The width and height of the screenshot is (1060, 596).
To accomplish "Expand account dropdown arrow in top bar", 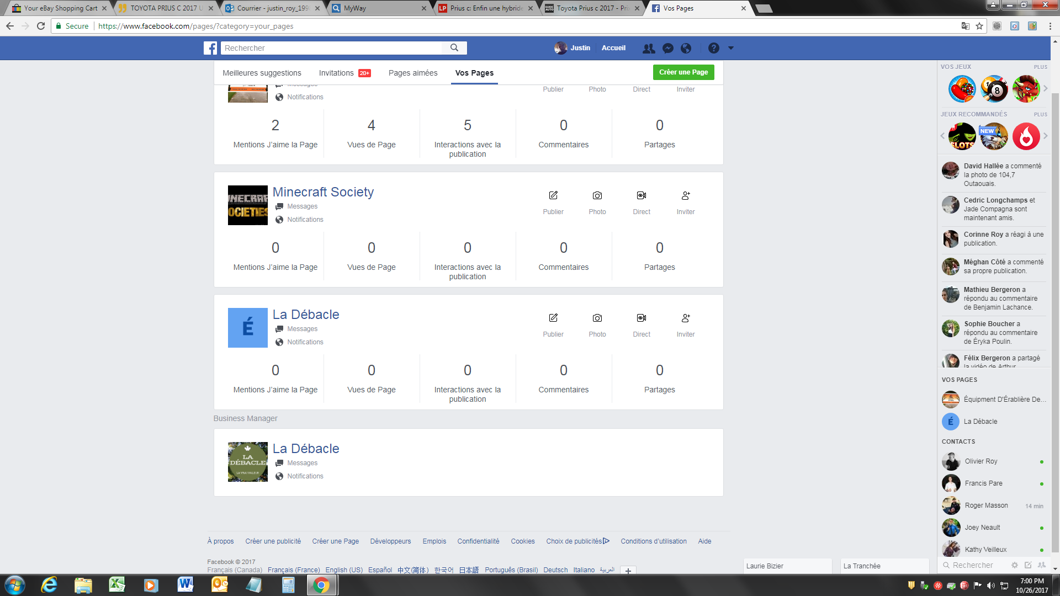I will tap(731, 48).
